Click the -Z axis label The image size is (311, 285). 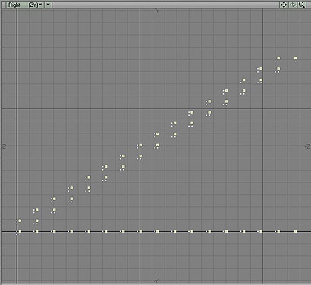coord(4,146)
